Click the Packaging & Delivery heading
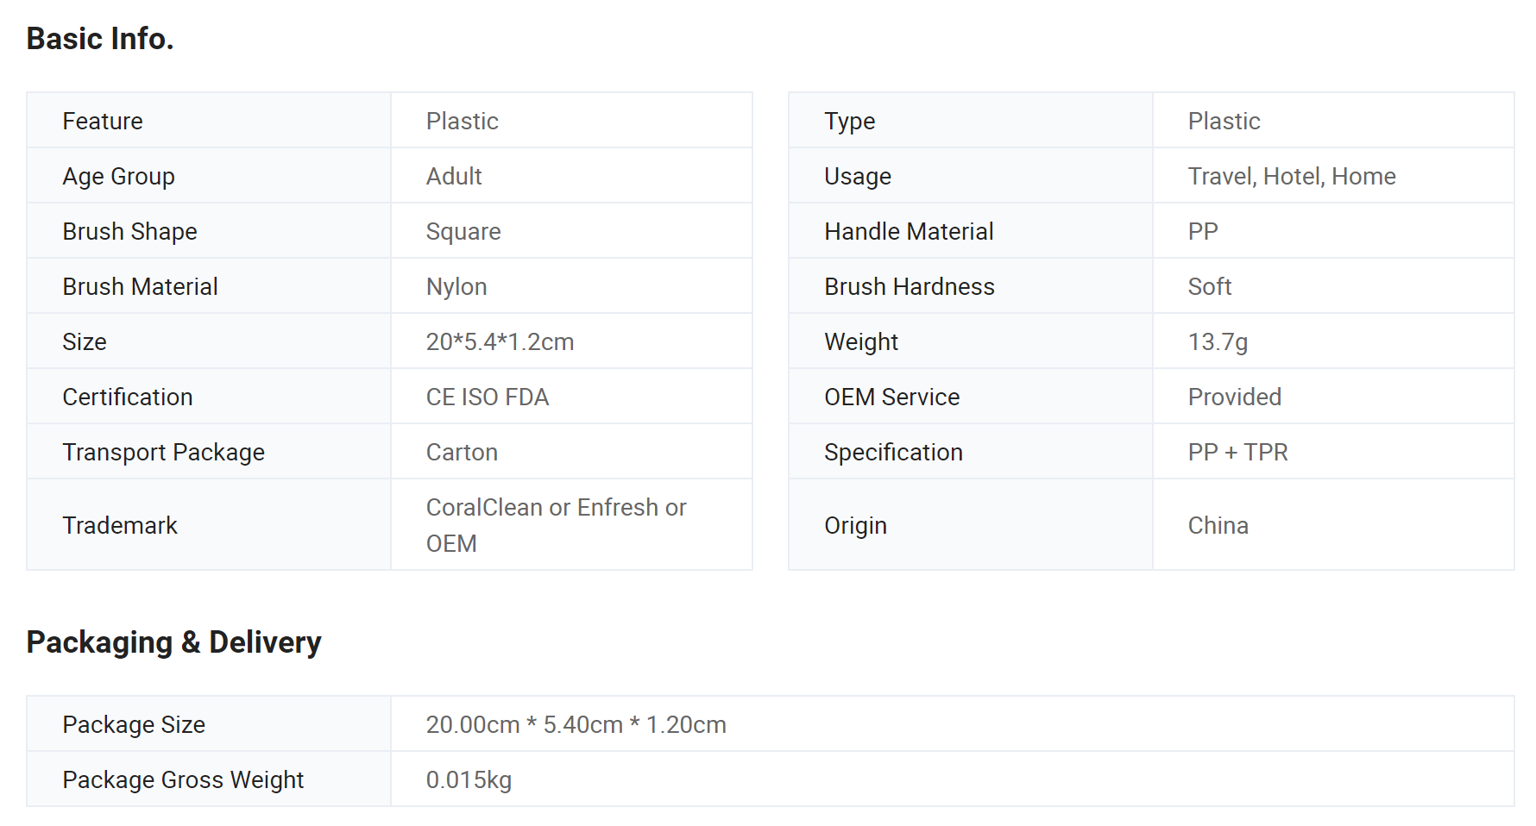This screenshot has height=826, width=1536. pos(173,642)
